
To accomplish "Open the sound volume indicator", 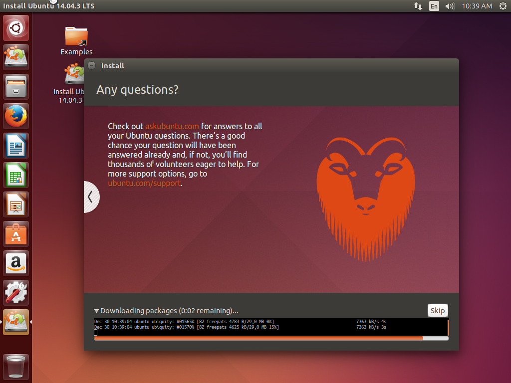I will pyautogui.click(x=450, y=6).
